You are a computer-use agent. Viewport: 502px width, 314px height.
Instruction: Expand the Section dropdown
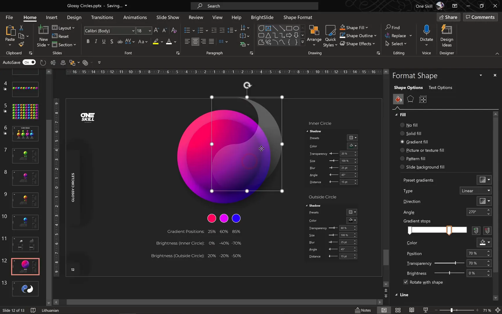[64, 44]
